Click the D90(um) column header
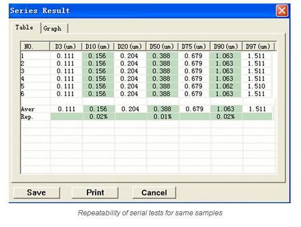The width and height of the screenshot is (301, 227). click(x=226, y=47)
